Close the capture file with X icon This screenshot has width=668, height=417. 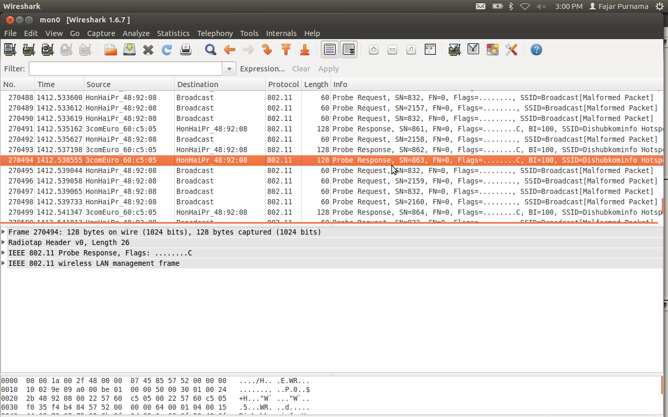pos(148,50)
